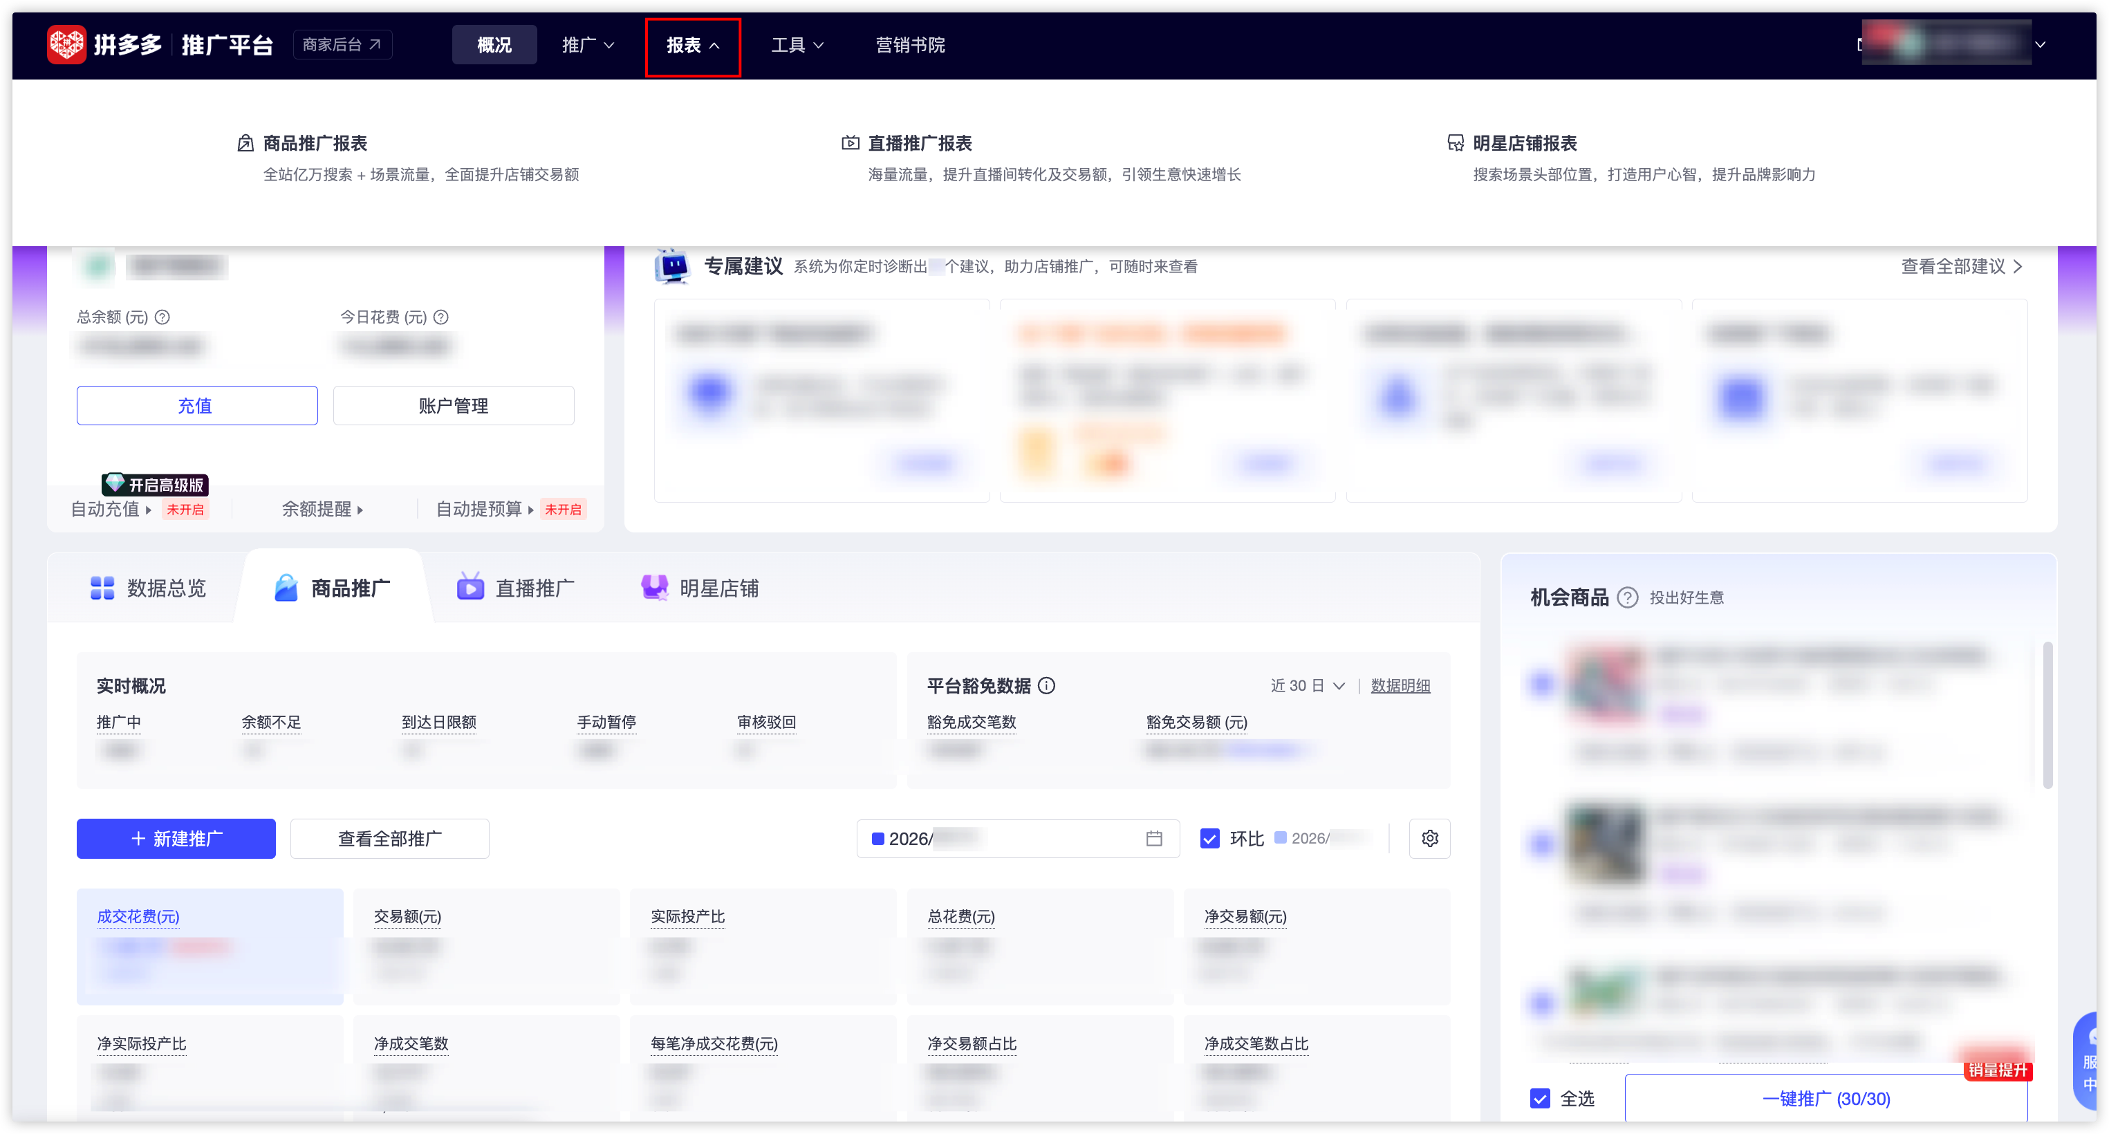Switch to 商品推广 tab
This screenshot has width=2109, height=1134.
pos(333,588)
